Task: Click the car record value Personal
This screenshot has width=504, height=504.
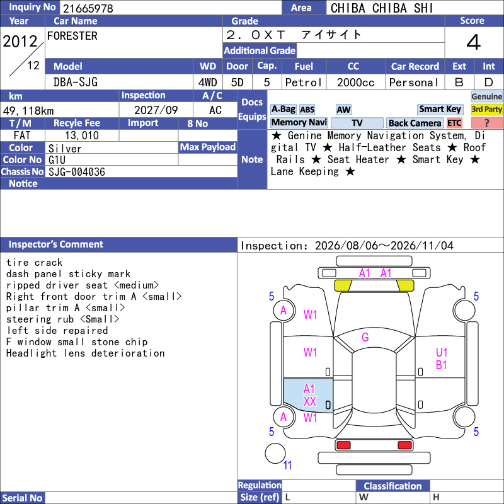Action: point(414,83)
